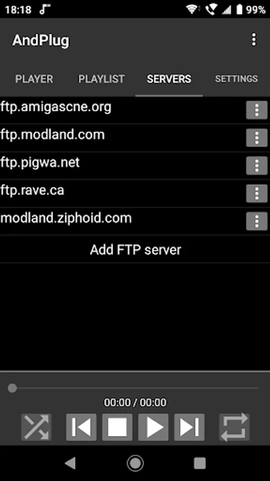Screen dimensions: 270x481
Task: Tap the Android home navigation button
Action: coord(135,463)
